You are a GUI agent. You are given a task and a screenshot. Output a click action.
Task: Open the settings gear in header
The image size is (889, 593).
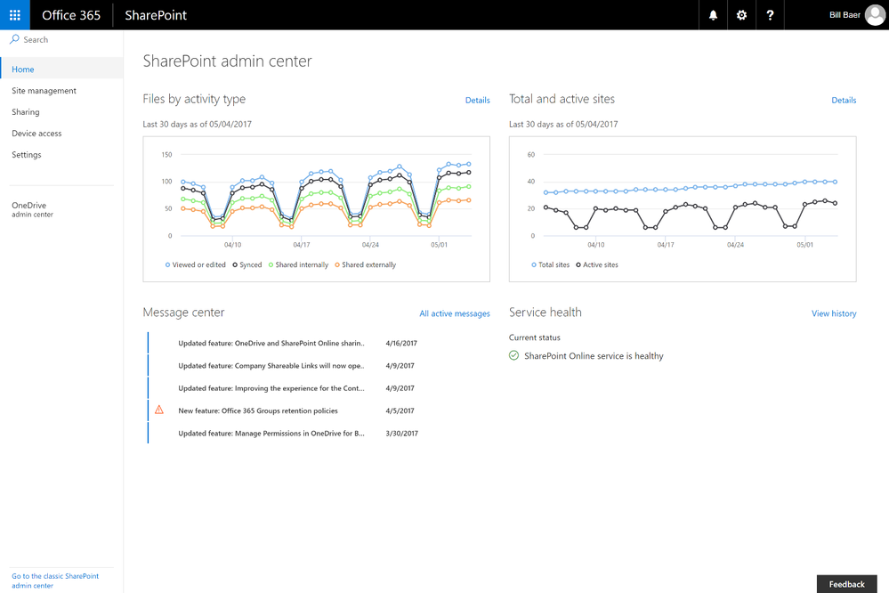pos(741,15)
